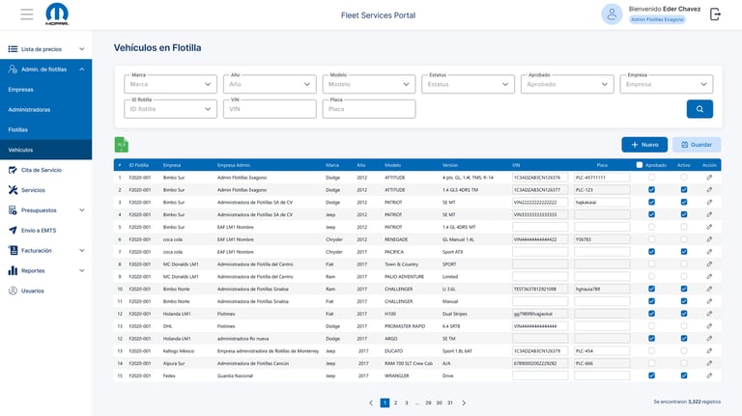Click the Usuarios icon
The height and width of the screenshot is (416, 742).
pos(13,291)
